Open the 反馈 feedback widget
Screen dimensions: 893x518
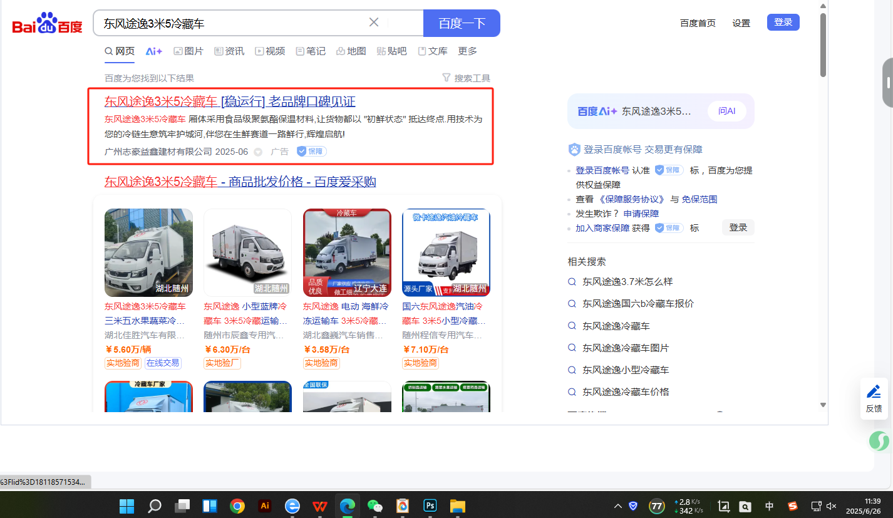pos(874,398)
